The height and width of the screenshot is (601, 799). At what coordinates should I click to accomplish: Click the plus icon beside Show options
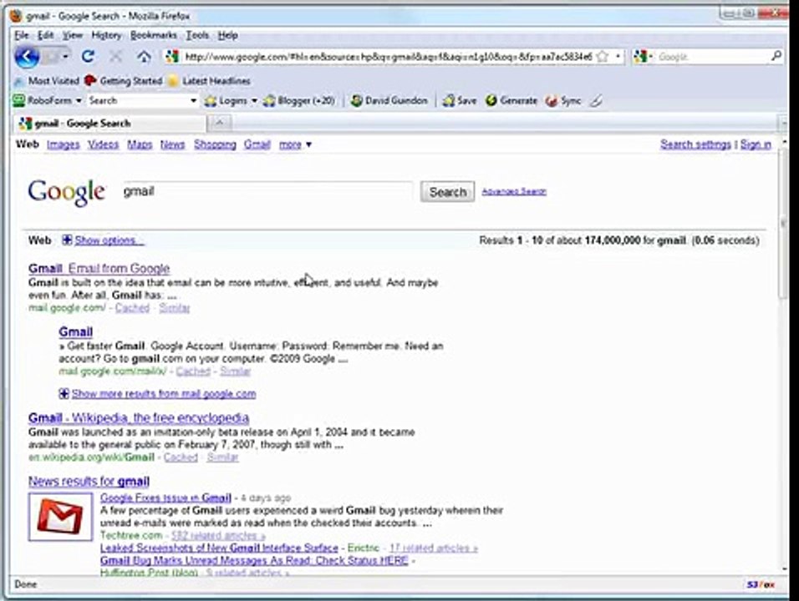[67, 240]
